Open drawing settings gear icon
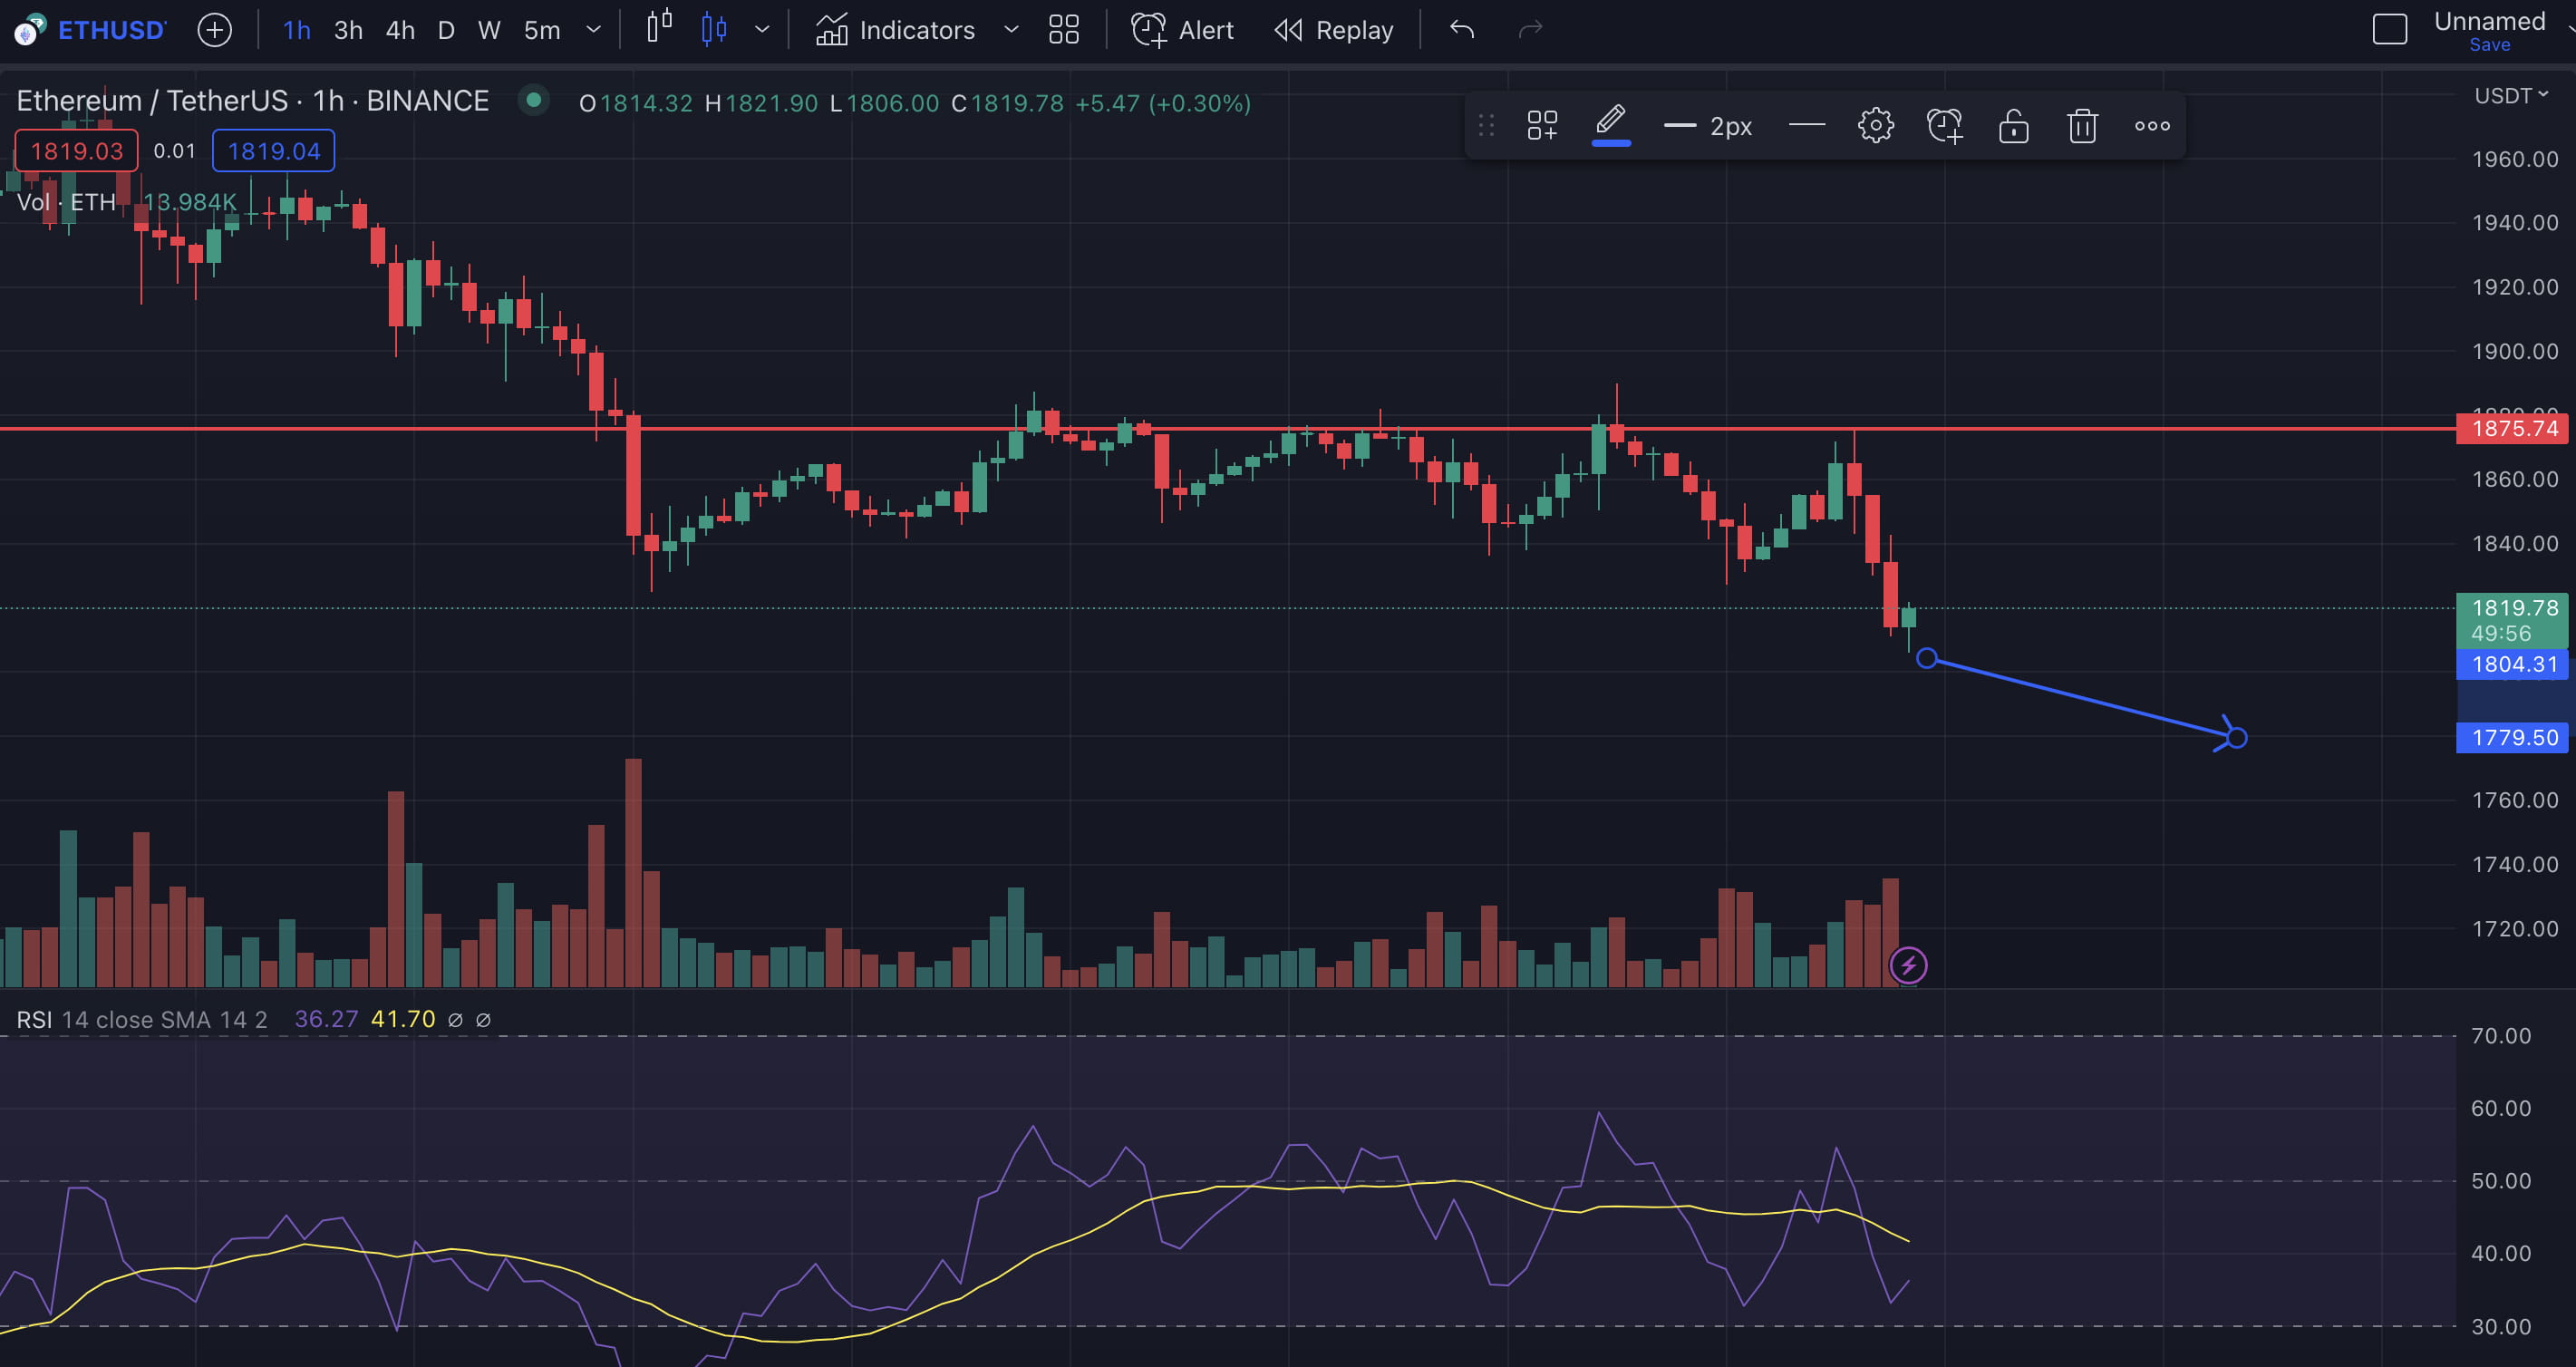The width and height of the screenshot is (2576, 1367). [x=1875, y=126]
